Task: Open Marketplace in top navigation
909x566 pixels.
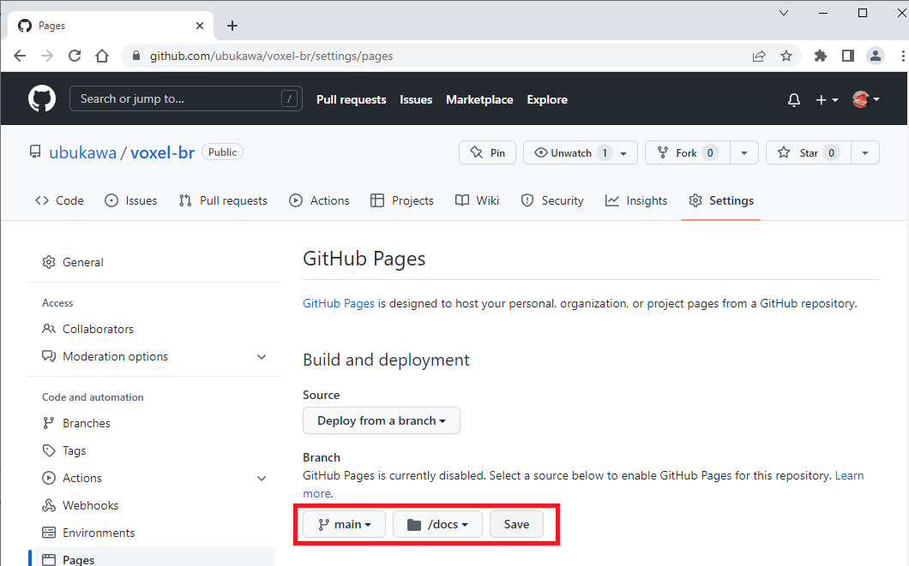Action: [x=479, y=99]
